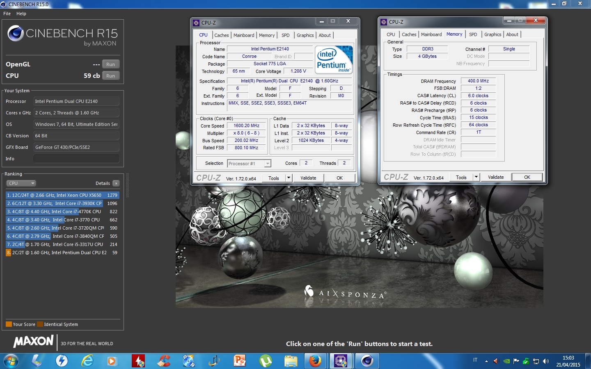Select ranking entry Xeon CPU X5650
This screenshot has height=369, width=591.
coord(62,195)
